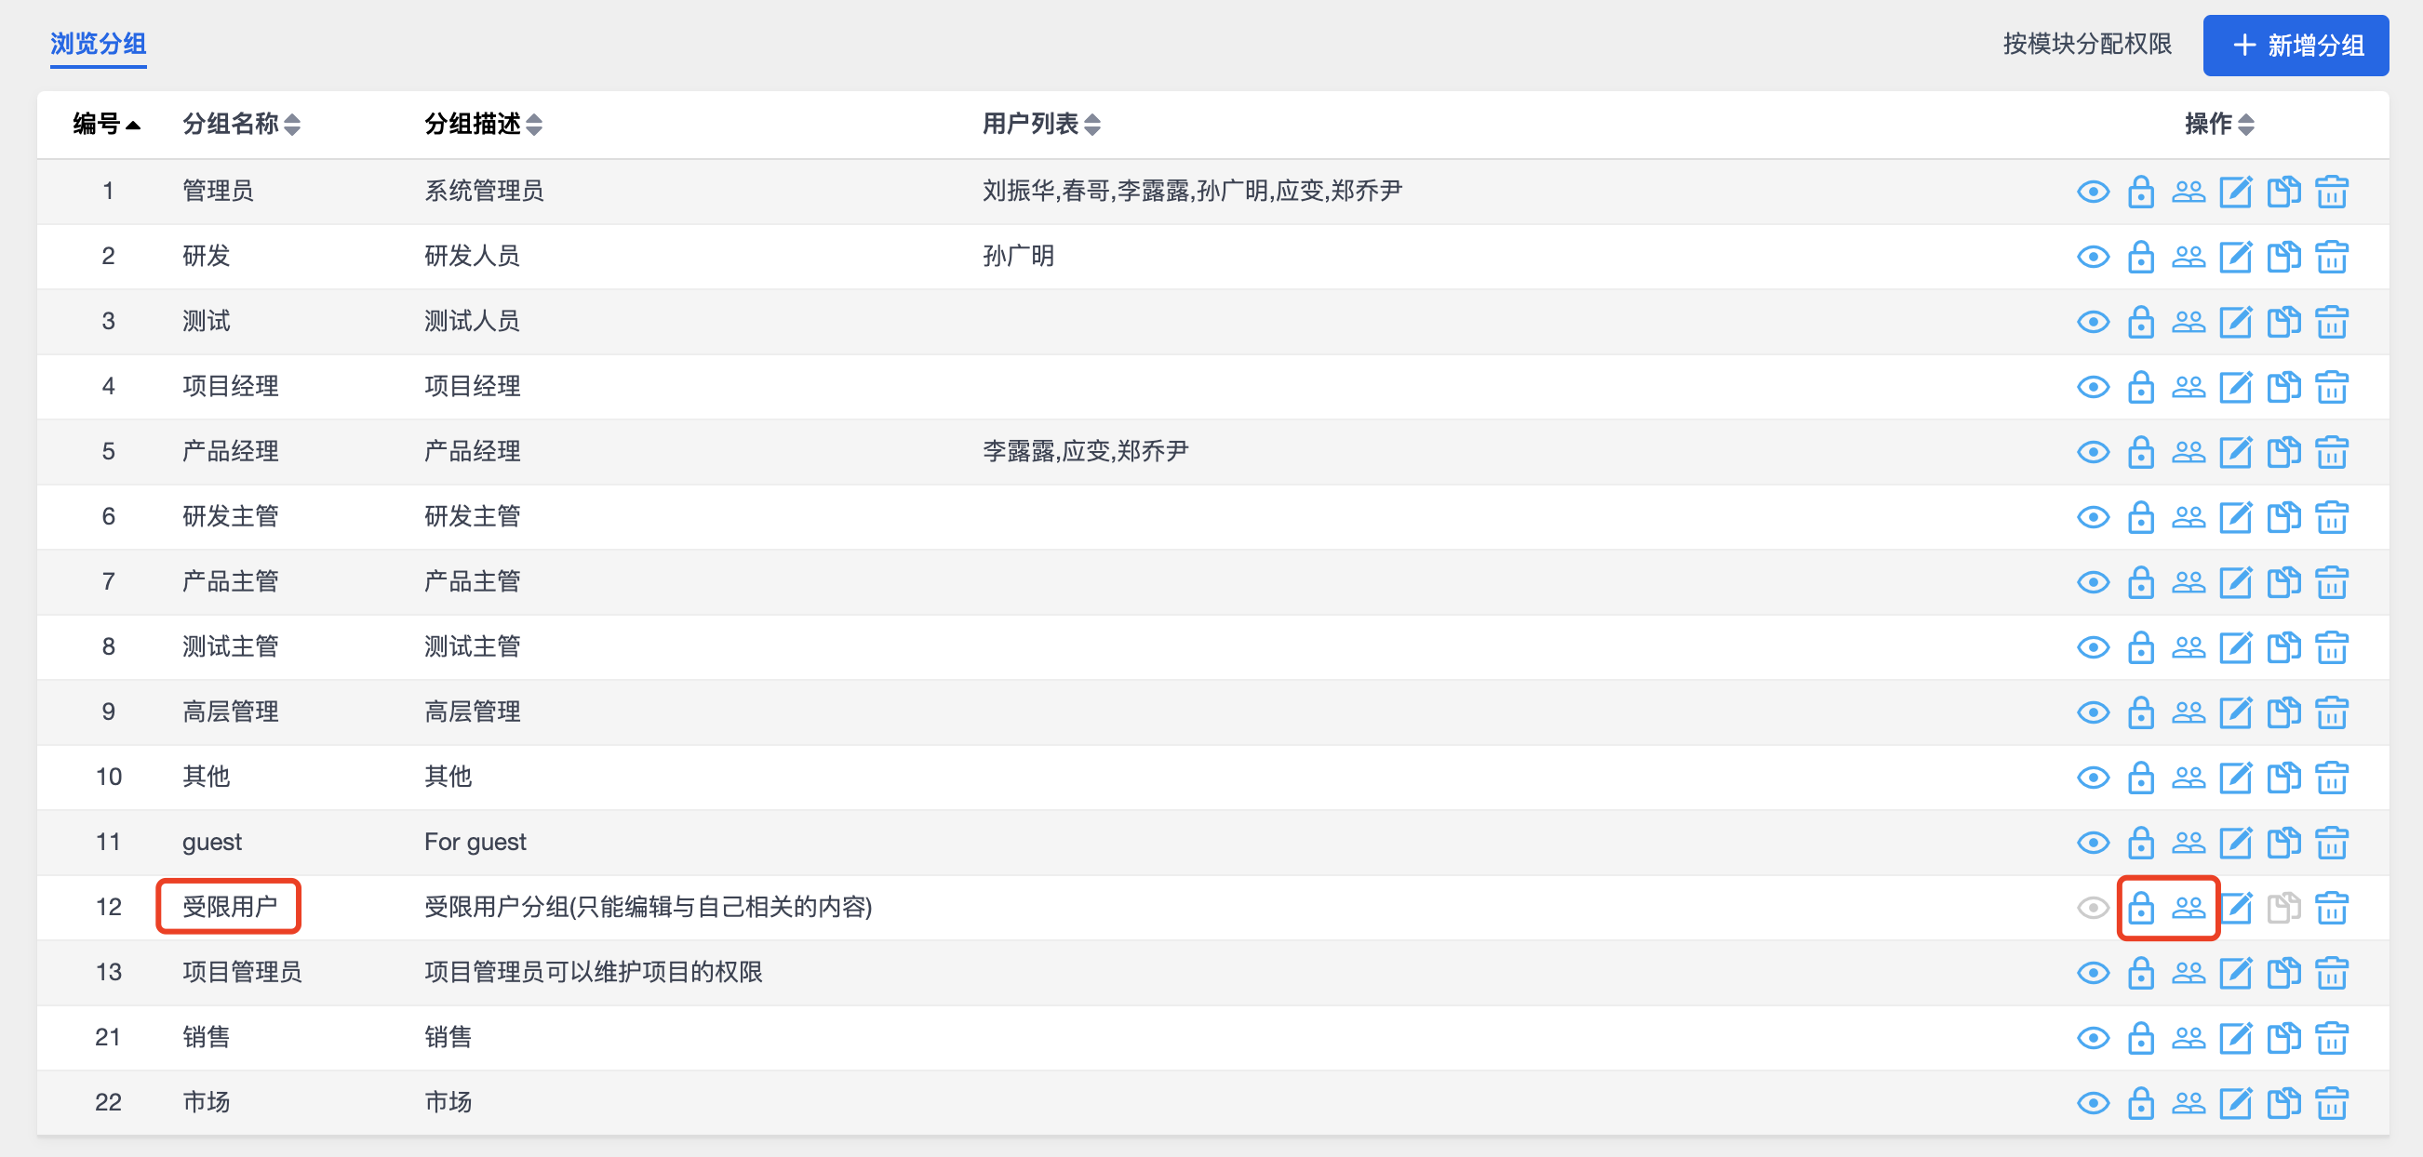This screenshot has width=2423, height=1157.
Task: Click the edit icon for 测试 group
Action: pyautogui.click(x=2236, y=322)
